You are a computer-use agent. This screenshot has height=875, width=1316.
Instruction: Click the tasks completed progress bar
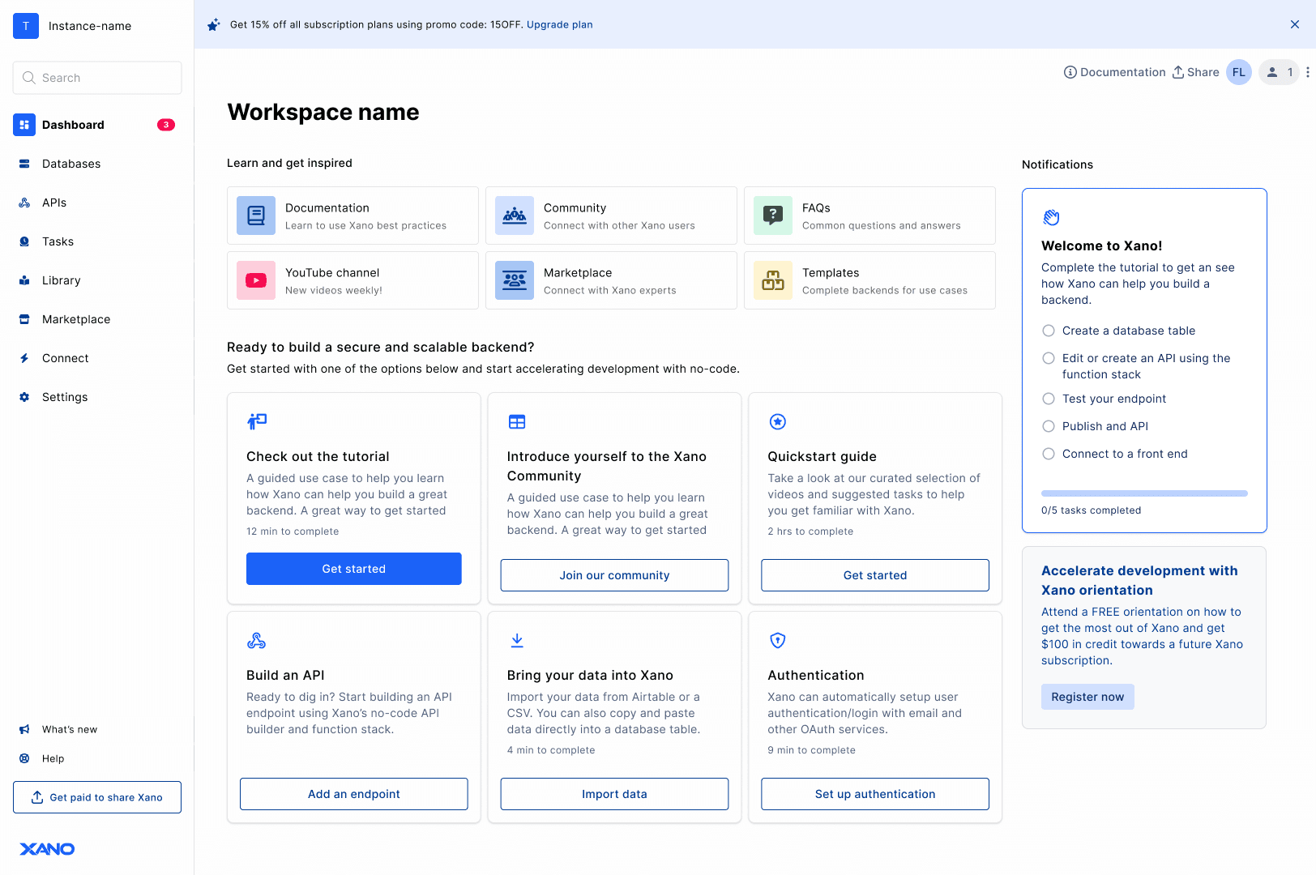pyautogui.click(x=1144, y=493)
